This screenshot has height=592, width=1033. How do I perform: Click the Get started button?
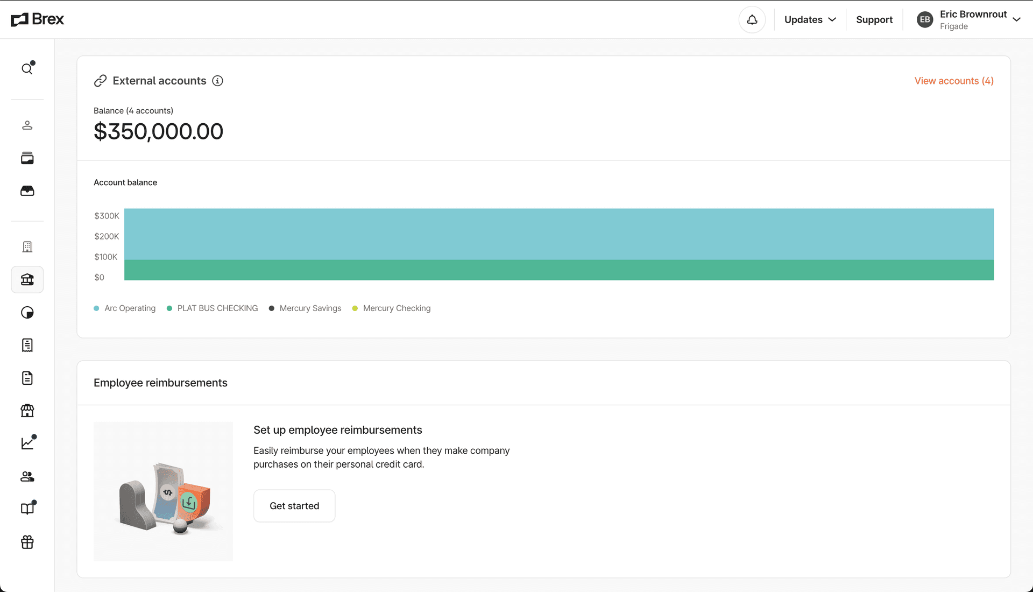(x=294, y=506)
